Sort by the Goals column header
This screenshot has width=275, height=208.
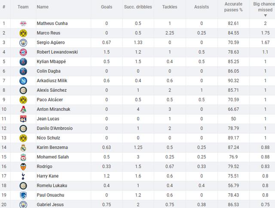point(107,7)
